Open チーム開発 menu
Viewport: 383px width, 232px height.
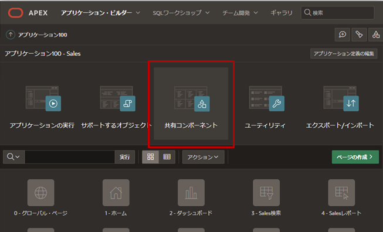click(236, 13)
